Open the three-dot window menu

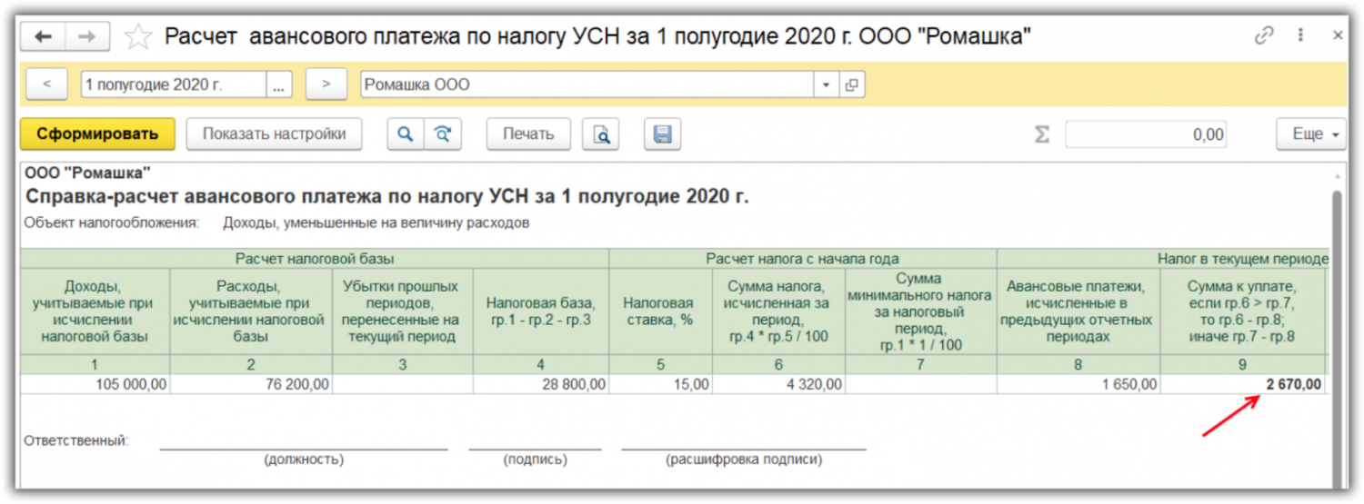point(1302,36)
